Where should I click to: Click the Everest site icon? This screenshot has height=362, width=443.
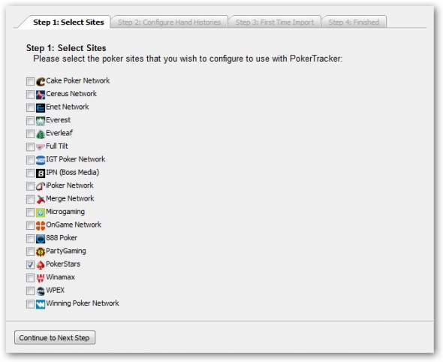(x=41, y=121)
